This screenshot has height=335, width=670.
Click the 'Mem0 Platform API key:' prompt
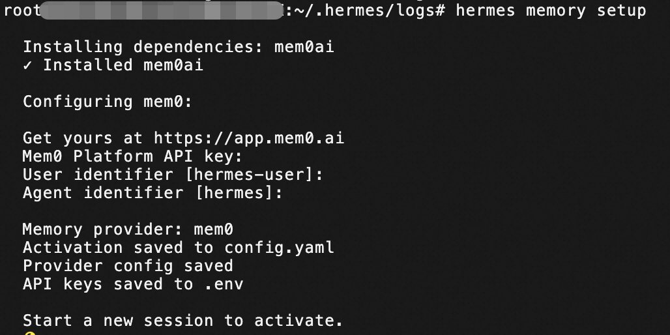pos(133,156)
